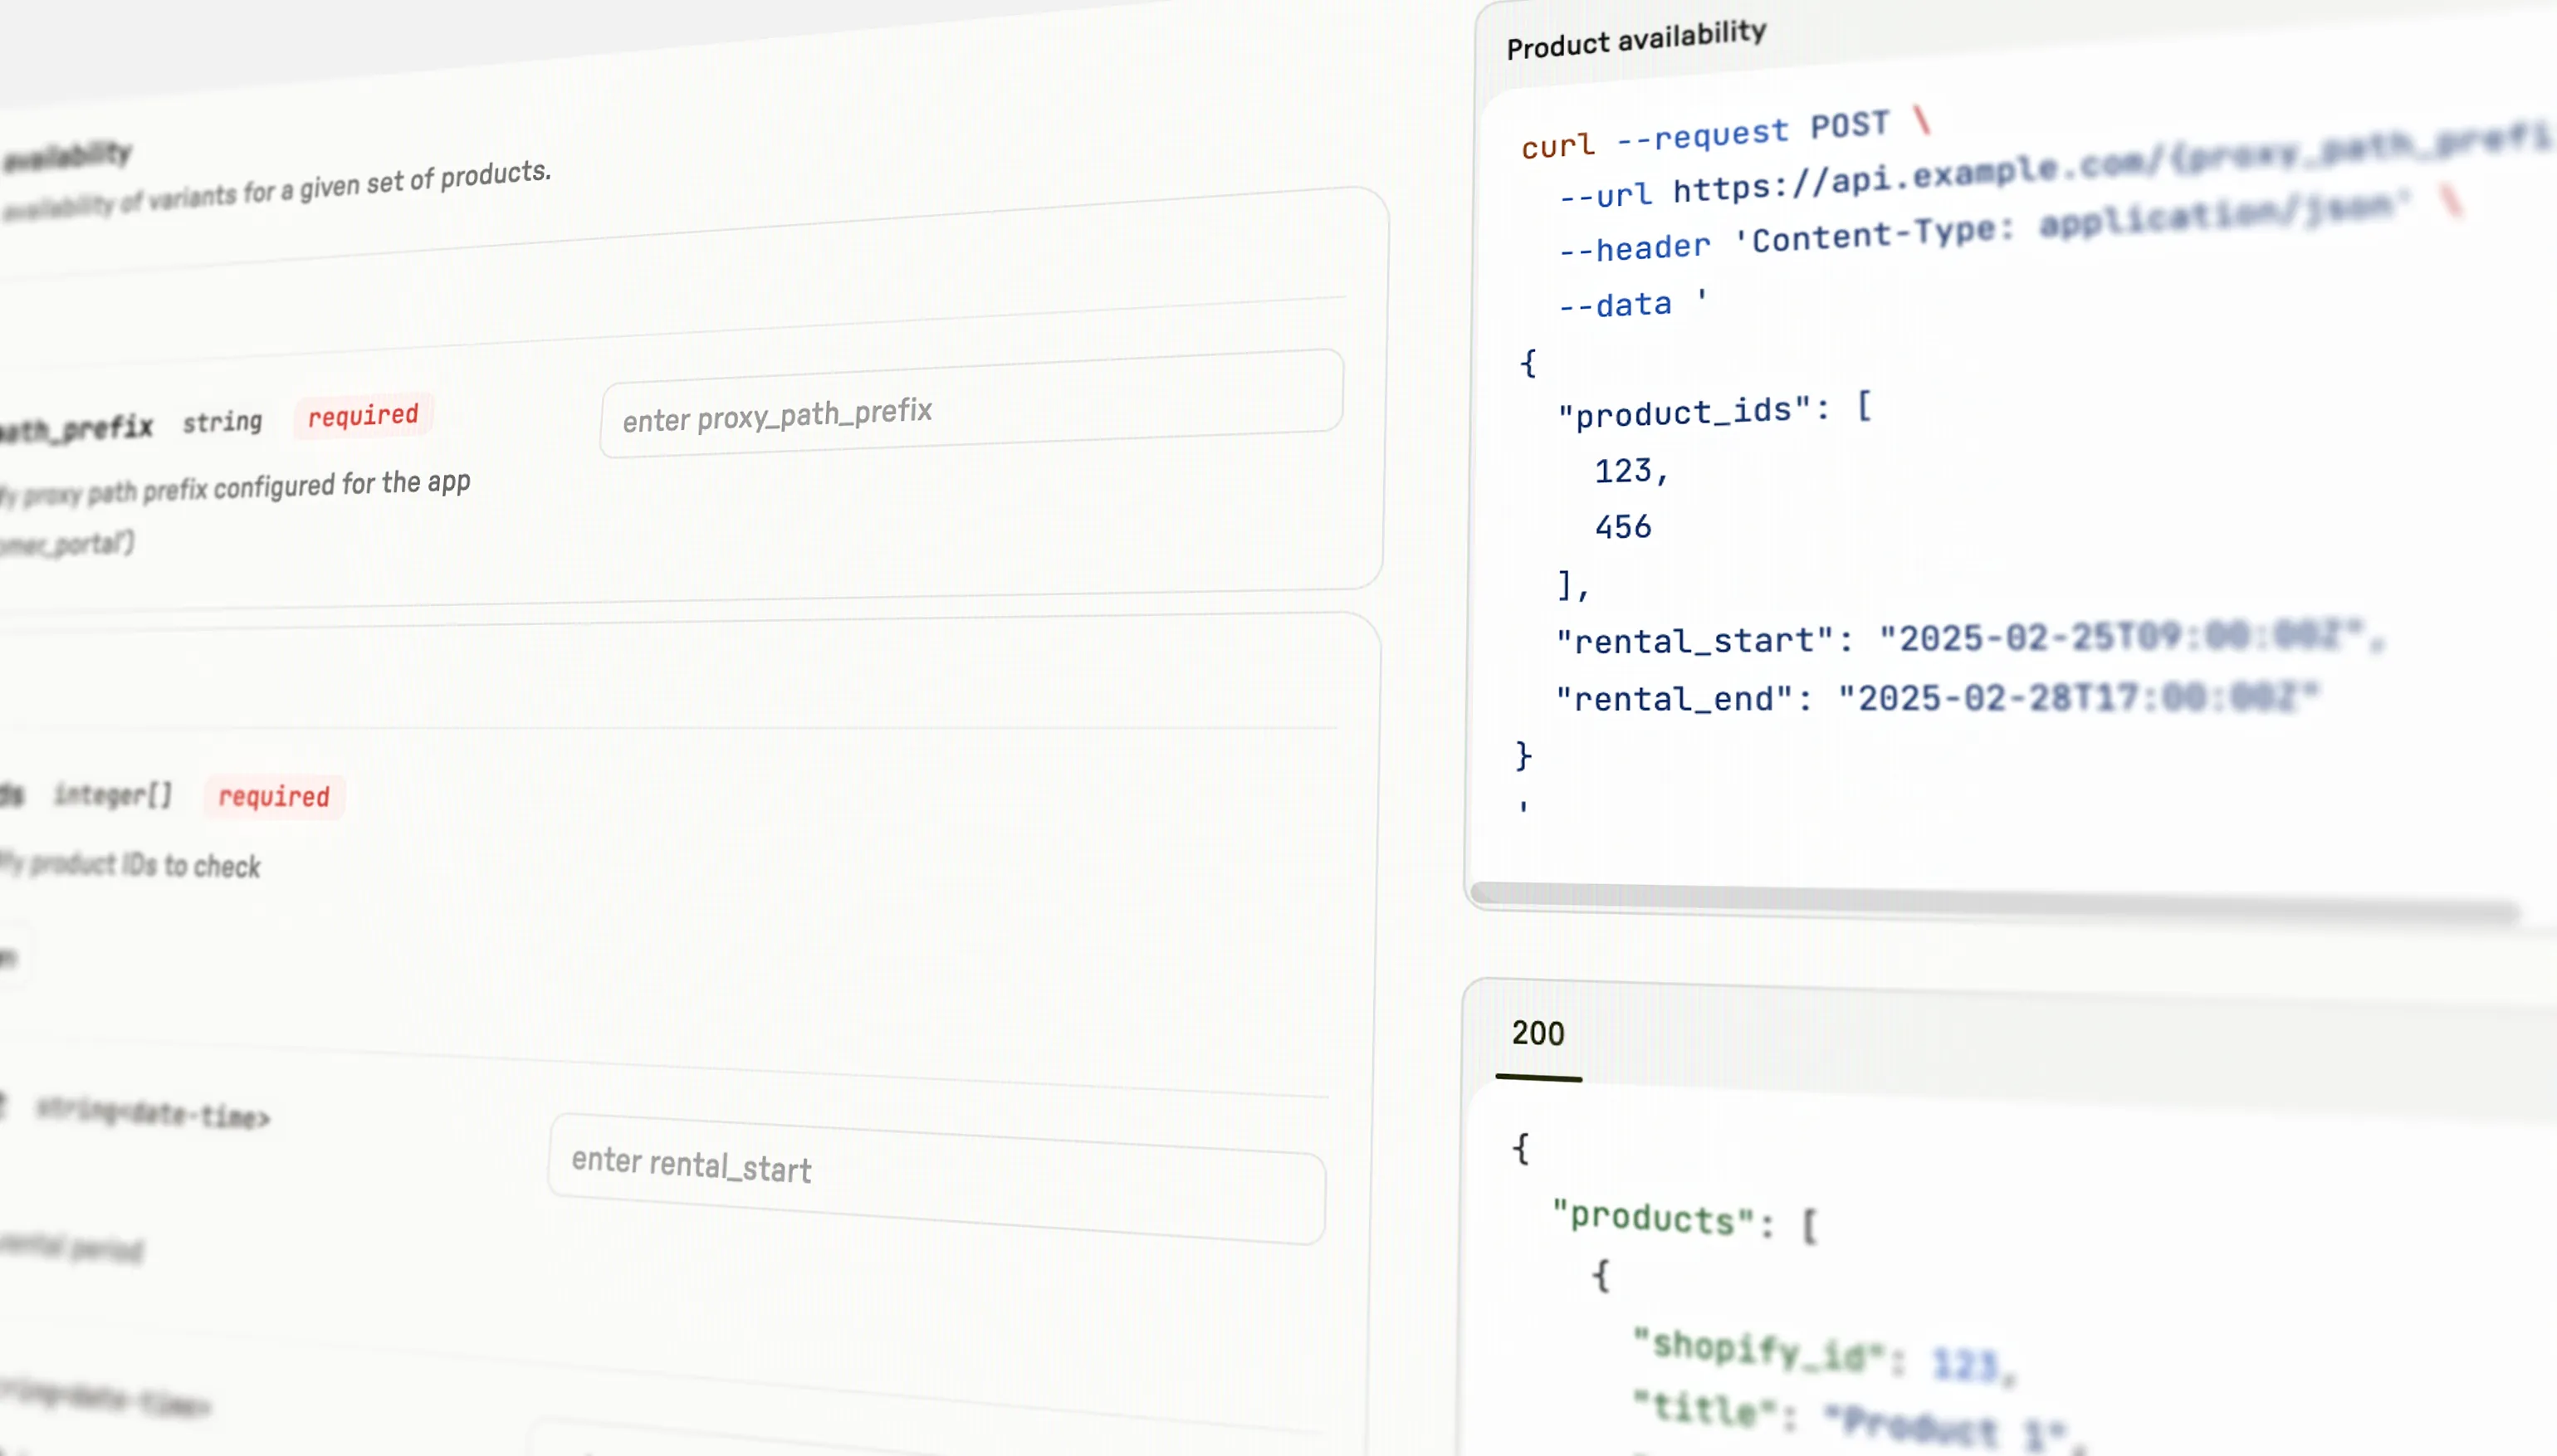Click the required badge next to integer[]
Viewport: 2557px width, 1456px height.
274,796
